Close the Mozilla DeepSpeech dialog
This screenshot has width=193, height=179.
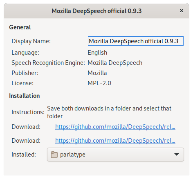point(182,11)
